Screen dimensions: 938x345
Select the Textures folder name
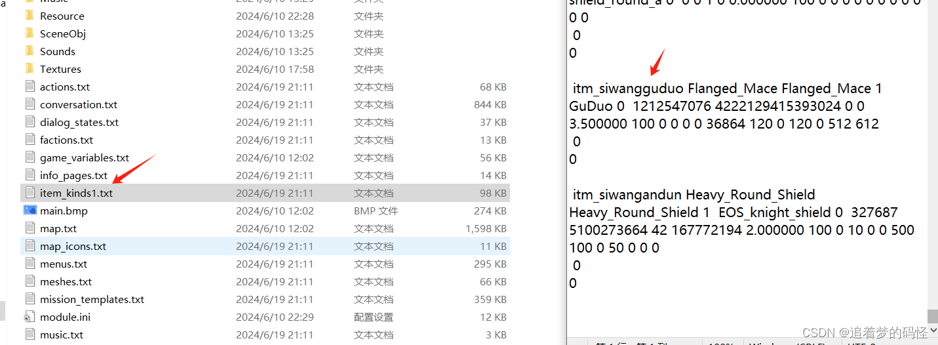[x=61, y=69]
